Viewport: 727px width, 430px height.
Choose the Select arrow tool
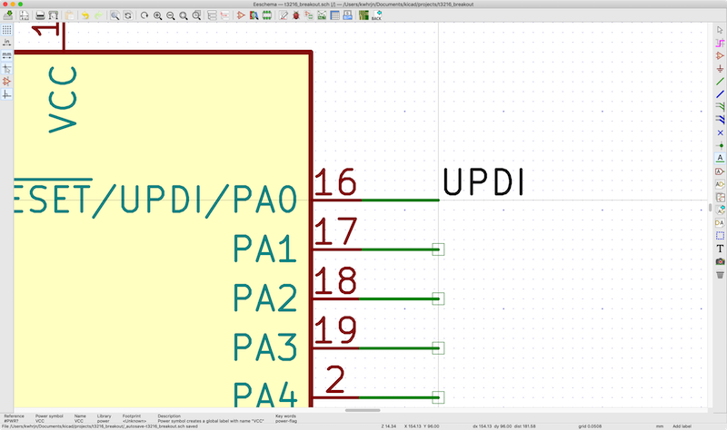pyautogui.click(x=720, y=30)
